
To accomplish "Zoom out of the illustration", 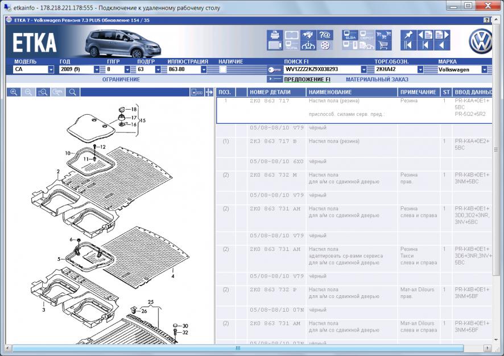I will pos(28,93).
